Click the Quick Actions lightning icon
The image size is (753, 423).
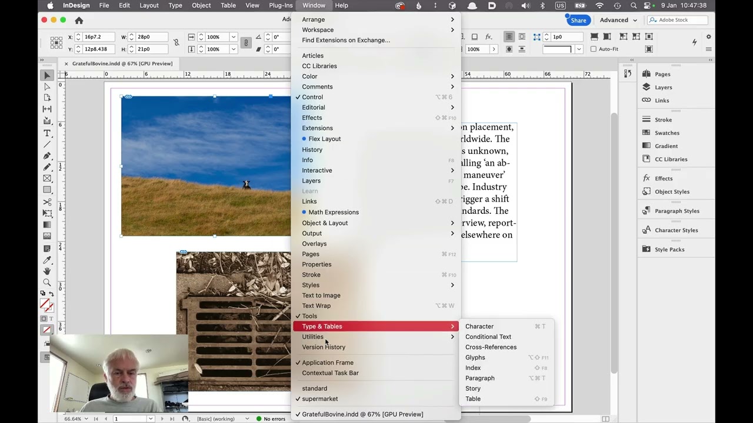click(x=694, y=42)
